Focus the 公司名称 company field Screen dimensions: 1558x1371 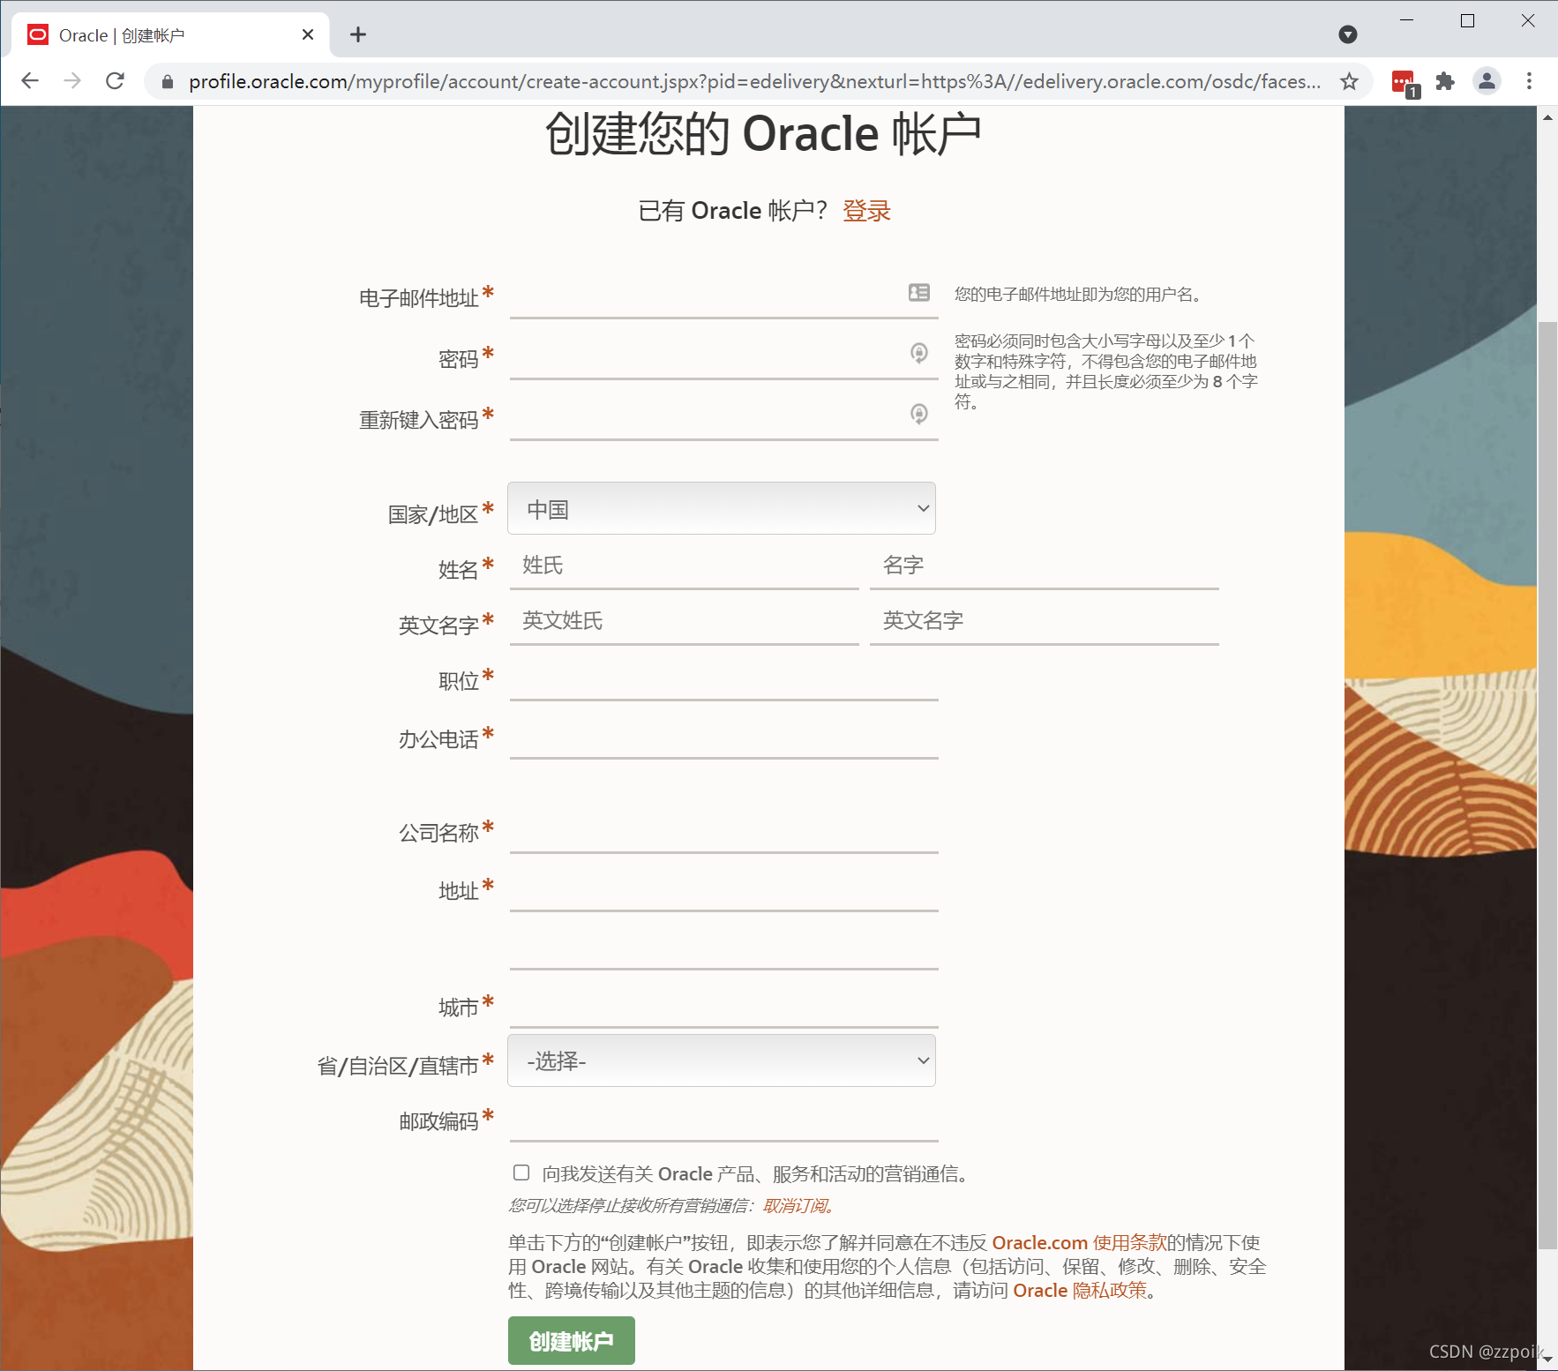click(723, 829)
